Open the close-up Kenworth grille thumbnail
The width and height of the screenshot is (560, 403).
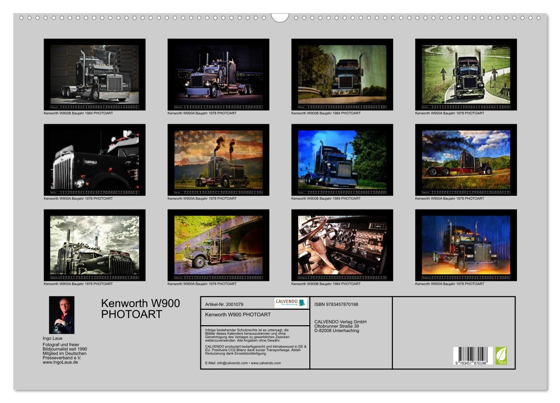coord(94,160)
